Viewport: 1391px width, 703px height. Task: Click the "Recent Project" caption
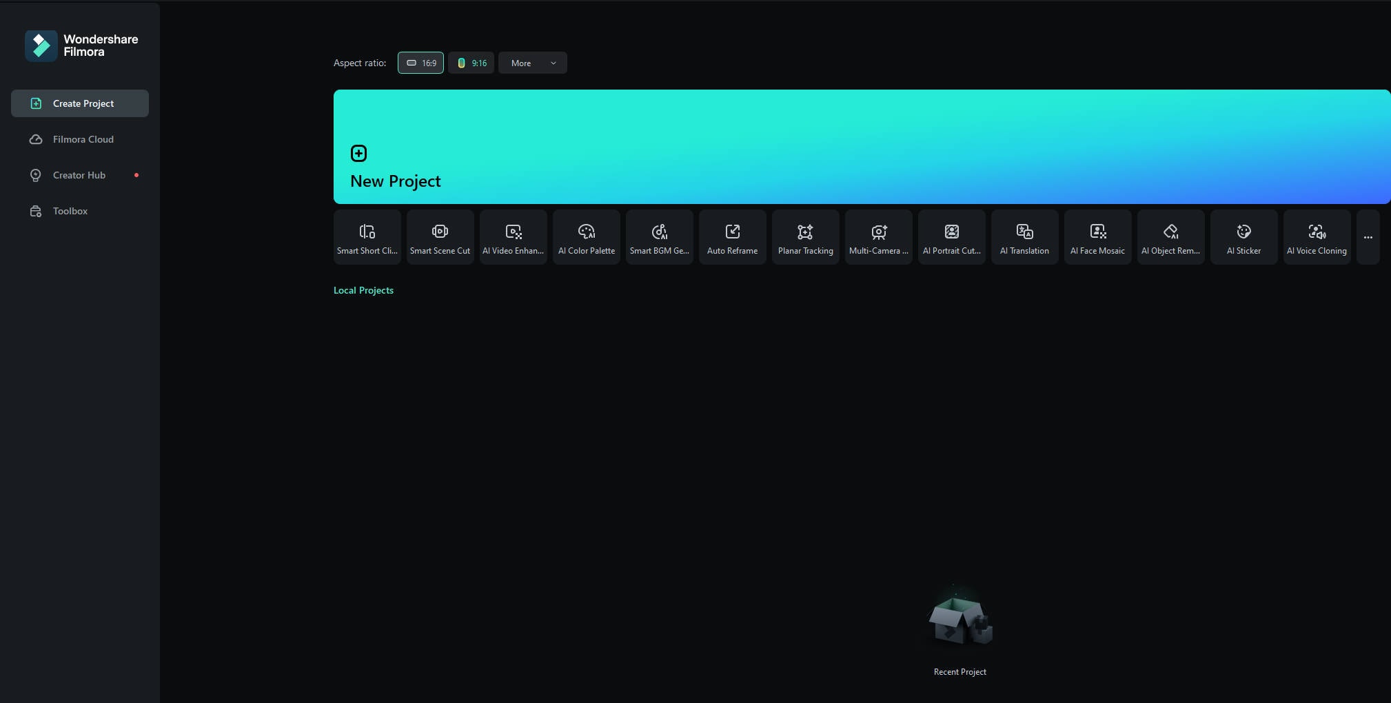click(960, 672)
